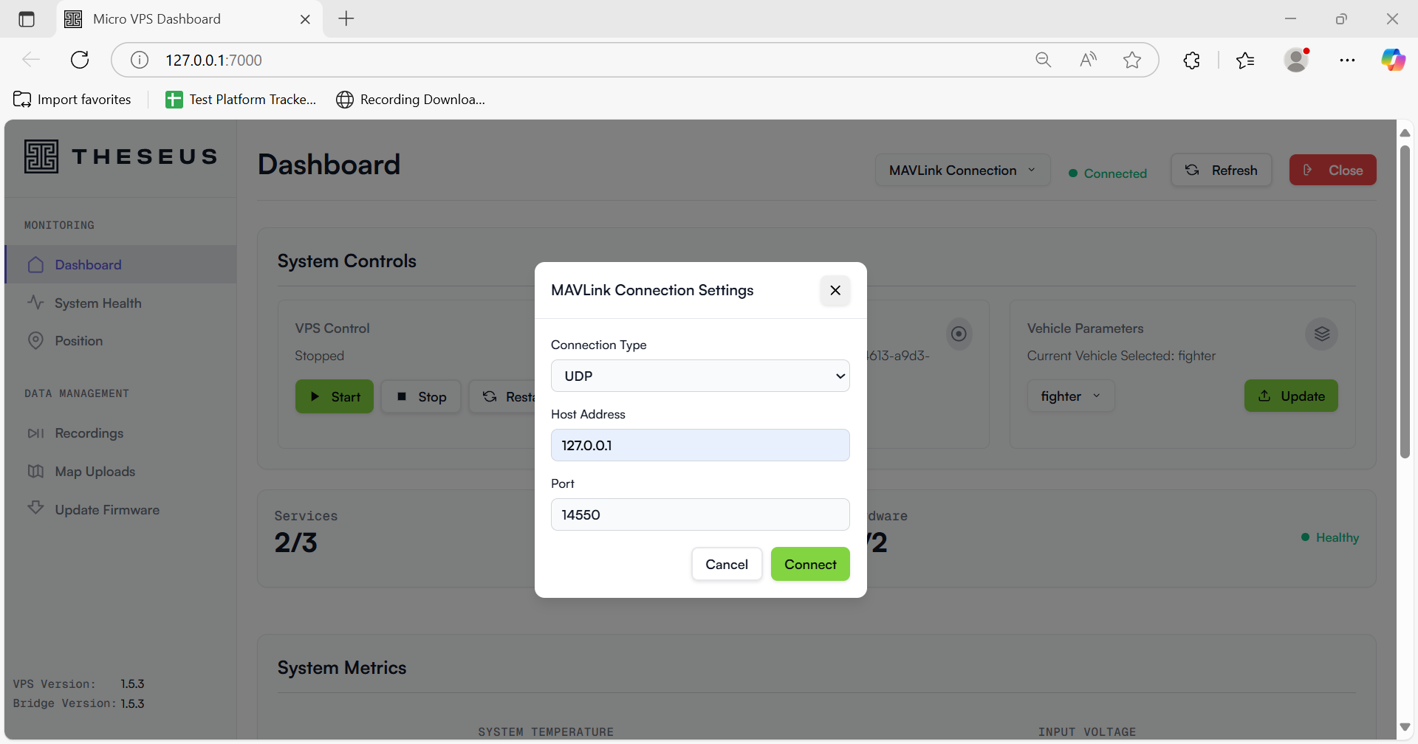Screen dimensions: 1418x744
Task: Click the Host Address input field
Action: (699, 445)
